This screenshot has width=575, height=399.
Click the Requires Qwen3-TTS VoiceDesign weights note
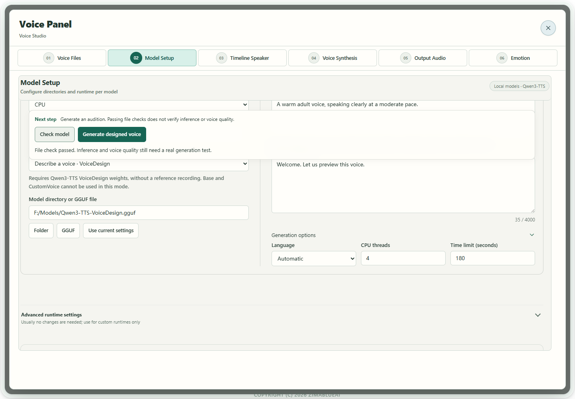coord(126,182)
